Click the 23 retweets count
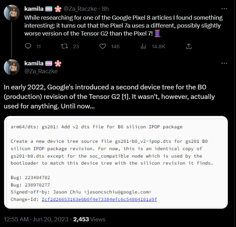Screen dimensions: 236x227 coord(76,46)
